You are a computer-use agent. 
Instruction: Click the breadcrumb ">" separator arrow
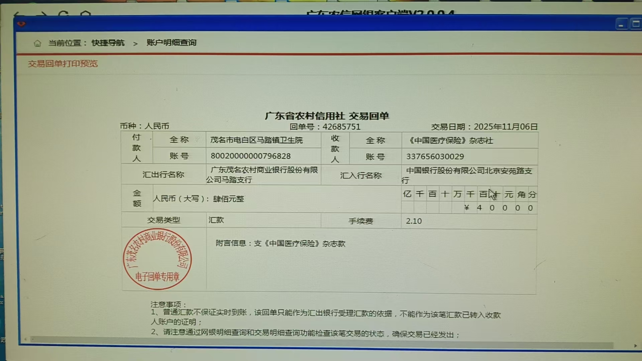[135, 44]
